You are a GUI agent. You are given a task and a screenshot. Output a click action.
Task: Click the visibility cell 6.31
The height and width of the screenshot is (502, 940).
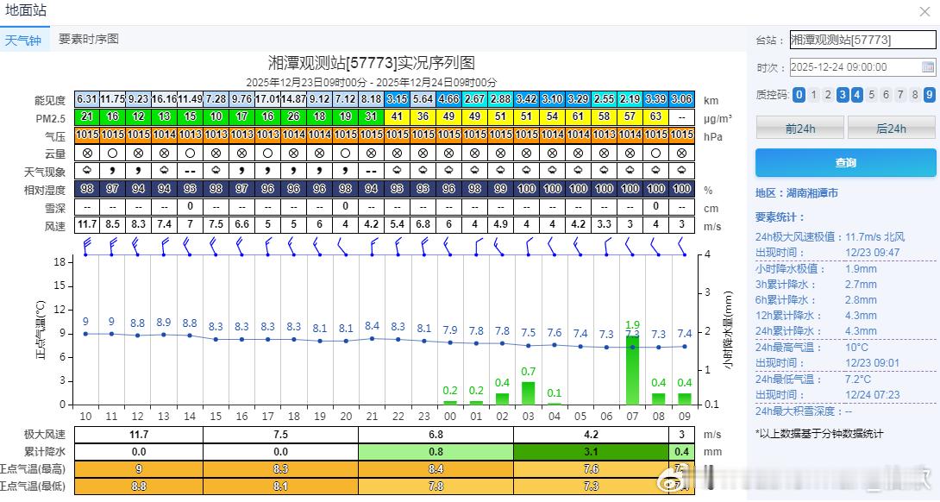[x=87, y=99]
